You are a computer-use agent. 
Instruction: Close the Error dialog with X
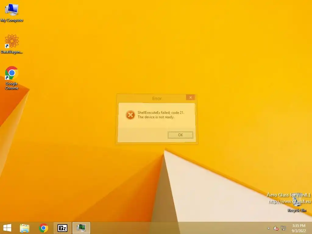pyautogui.click(x=190, y=97)
